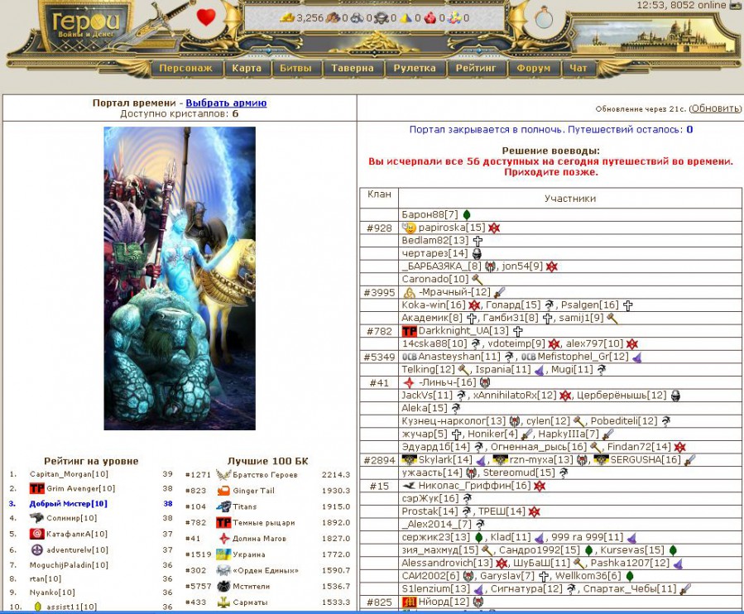Viewport: 744px width, 614px height.
Task: Click the Ginger Tail clan emblem
Action: [x=223, y=491]
